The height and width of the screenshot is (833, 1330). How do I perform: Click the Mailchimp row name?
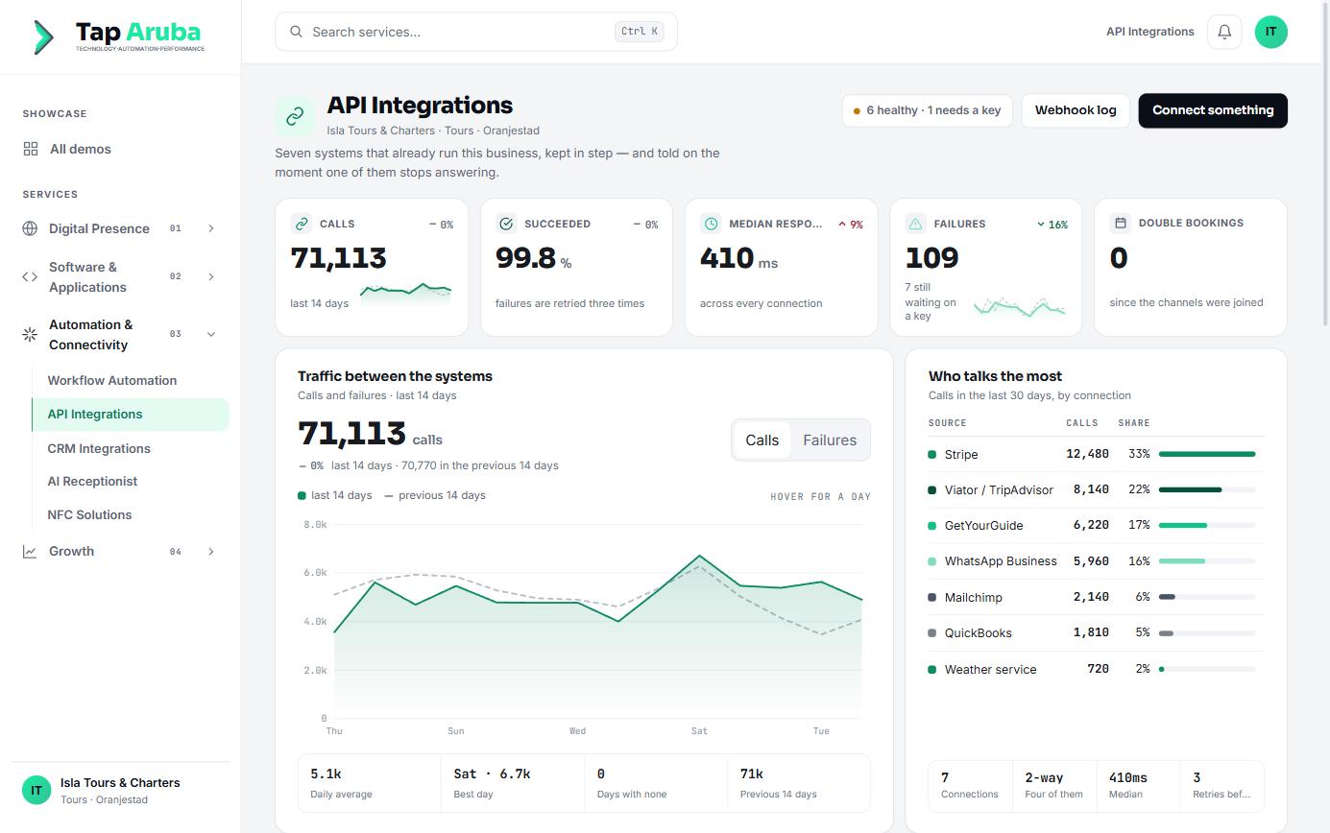pos(974,597)
